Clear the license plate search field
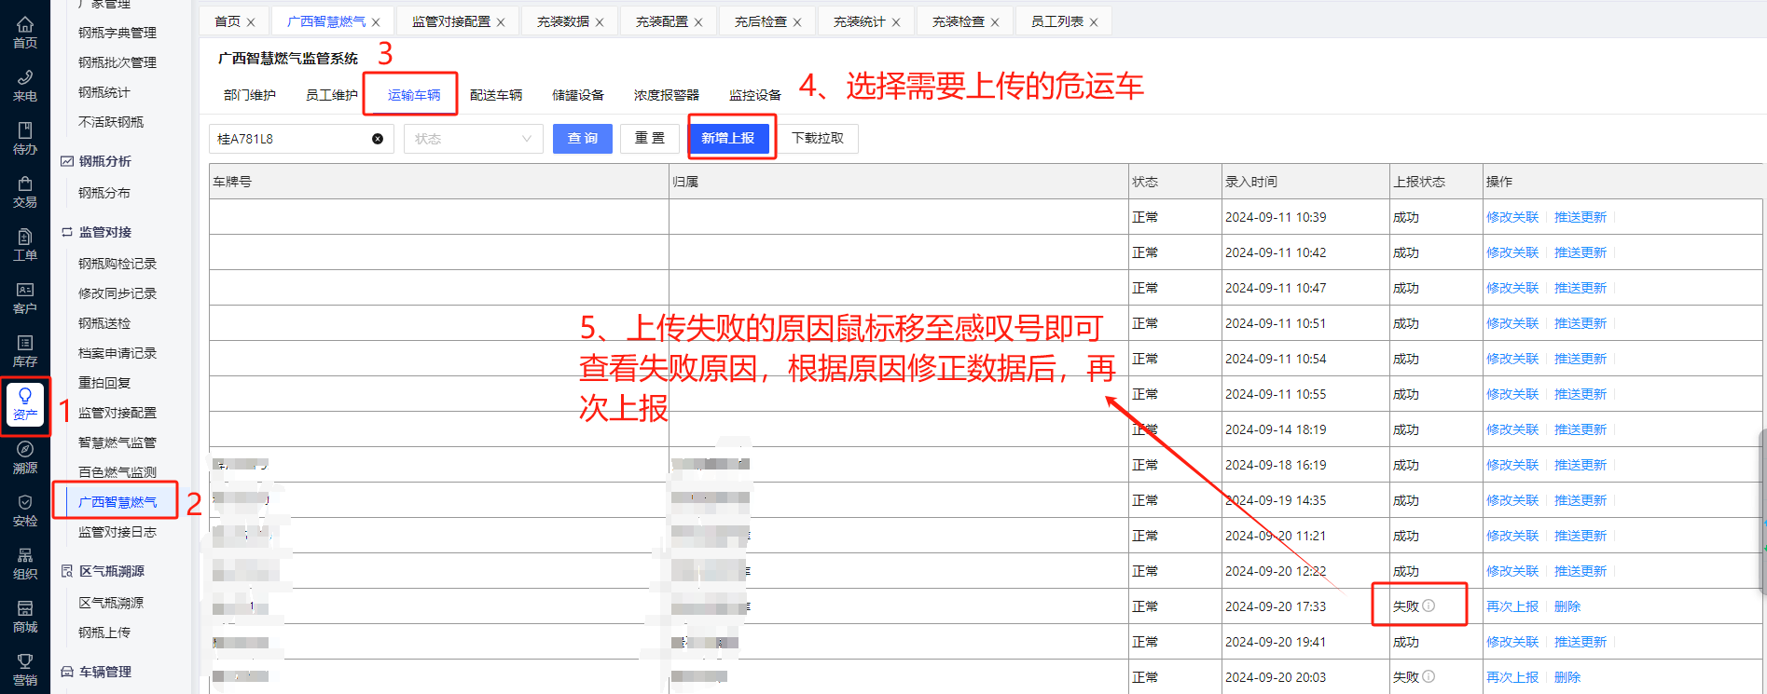This screenshot has width=1767, height=694. coord(378,139)
